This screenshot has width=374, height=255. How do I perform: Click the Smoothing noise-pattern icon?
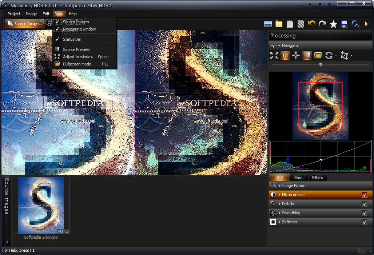pyautogui.click(x=273, y=213)
